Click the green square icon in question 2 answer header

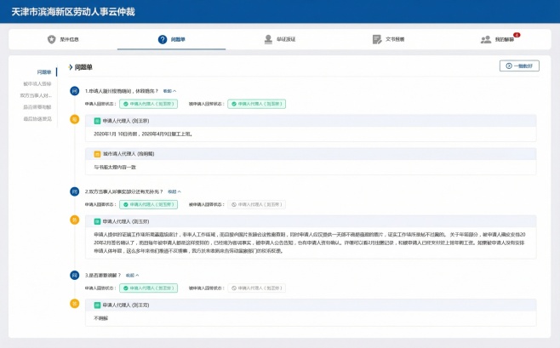click(x=97, y=222)
